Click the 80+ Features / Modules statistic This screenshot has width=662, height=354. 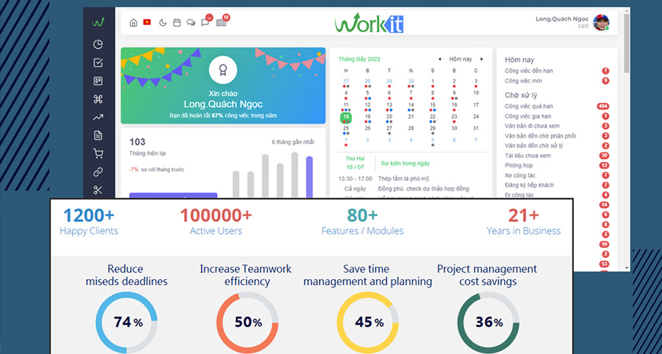362,221
